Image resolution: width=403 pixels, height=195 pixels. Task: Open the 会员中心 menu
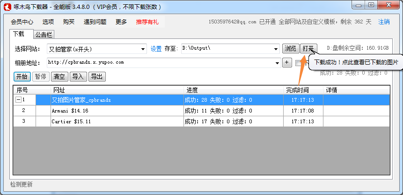[22, 22]
